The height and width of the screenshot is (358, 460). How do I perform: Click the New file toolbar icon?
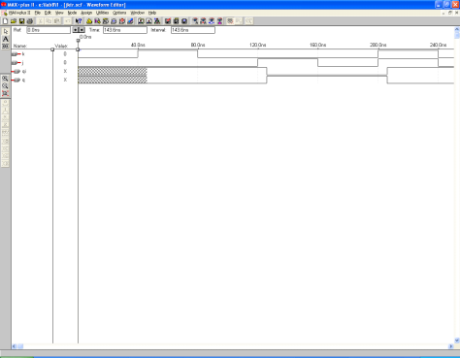click(5, 21)
